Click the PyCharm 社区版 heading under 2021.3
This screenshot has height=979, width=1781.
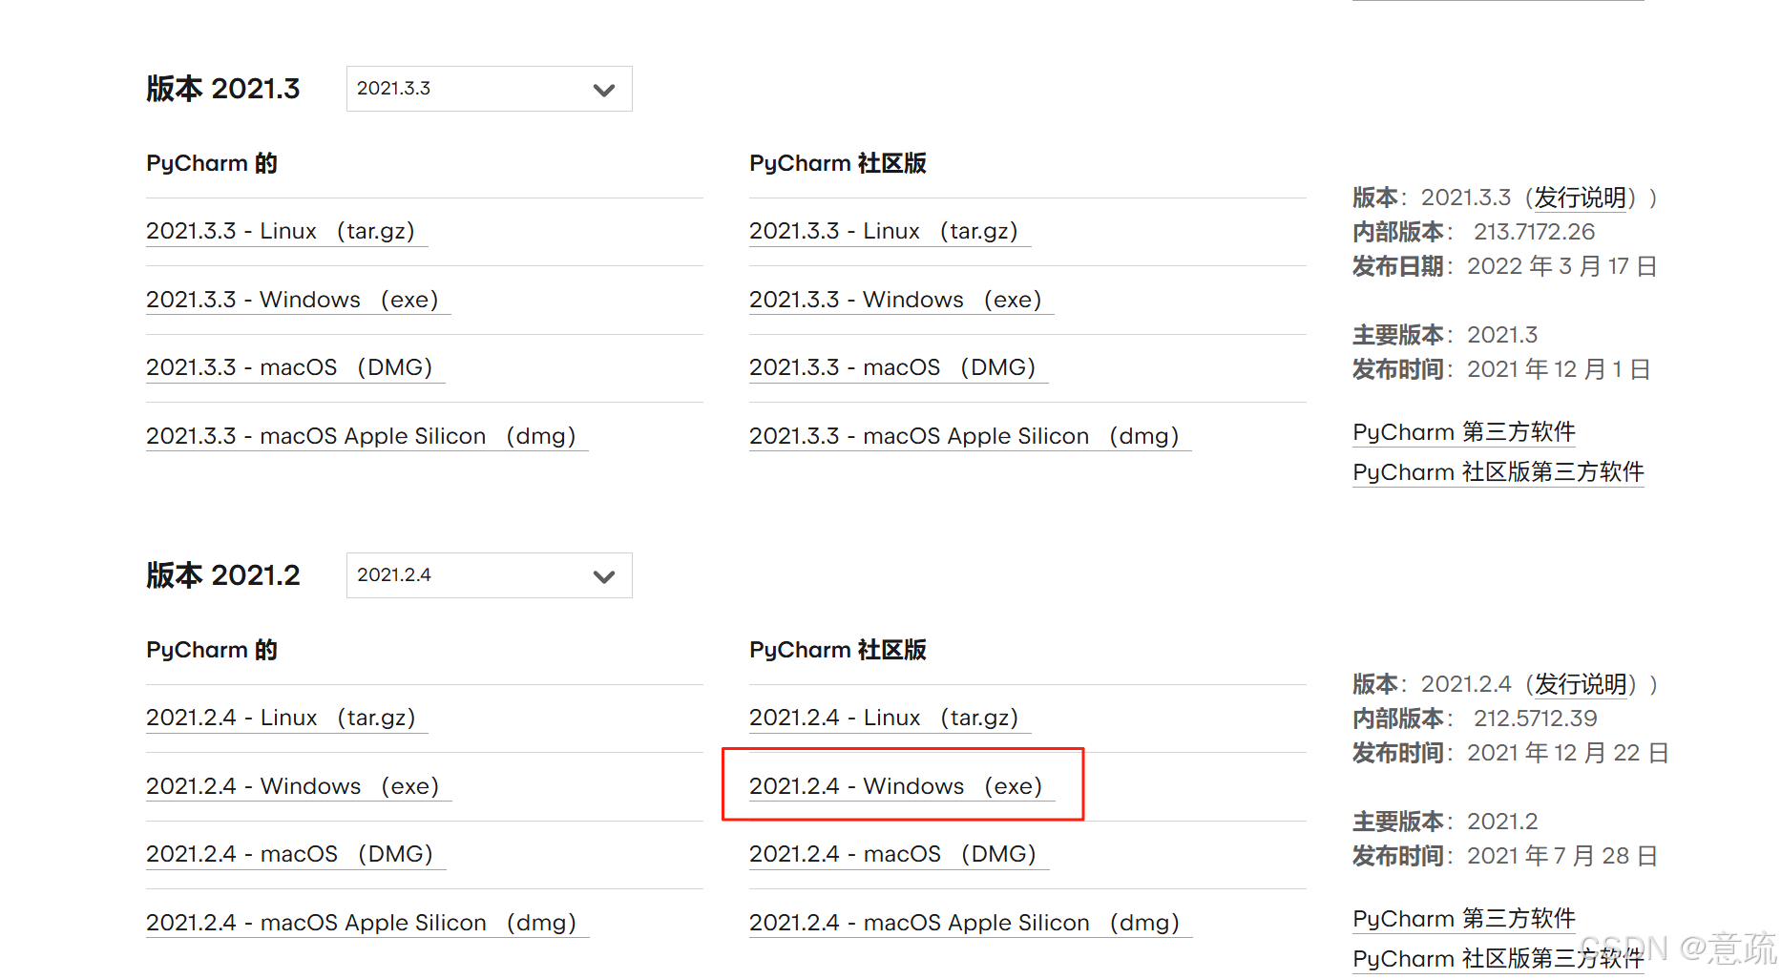tap(838, 163)
